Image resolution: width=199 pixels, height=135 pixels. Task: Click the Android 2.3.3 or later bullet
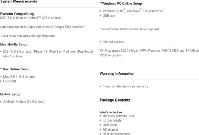coord(24,102)
